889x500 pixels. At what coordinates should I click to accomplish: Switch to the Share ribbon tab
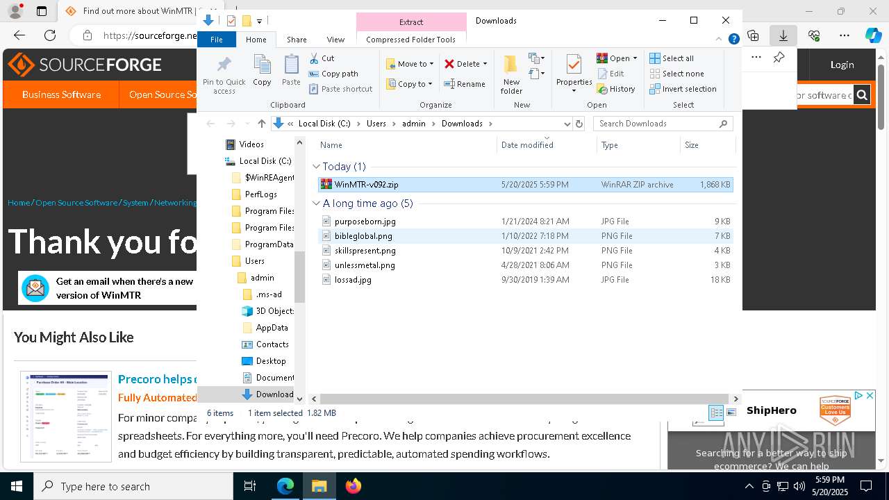pos(297,40)
